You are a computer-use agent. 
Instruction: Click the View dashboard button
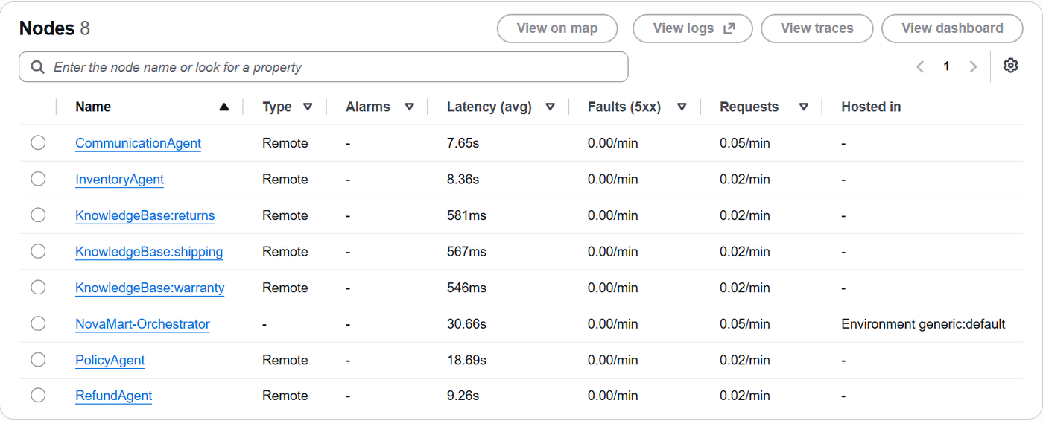pyautogui.click(x=952, y=28)
